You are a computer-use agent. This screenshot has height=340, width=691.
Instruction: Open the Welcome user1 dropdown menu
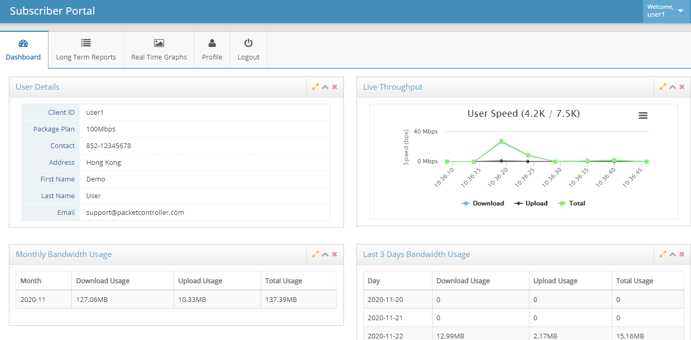[667, 11]
